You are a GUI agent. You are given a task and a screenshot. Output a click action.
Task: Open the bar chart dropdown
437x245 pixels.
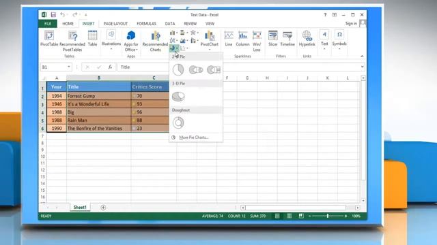pyautogui.click(x=184, y=33)
